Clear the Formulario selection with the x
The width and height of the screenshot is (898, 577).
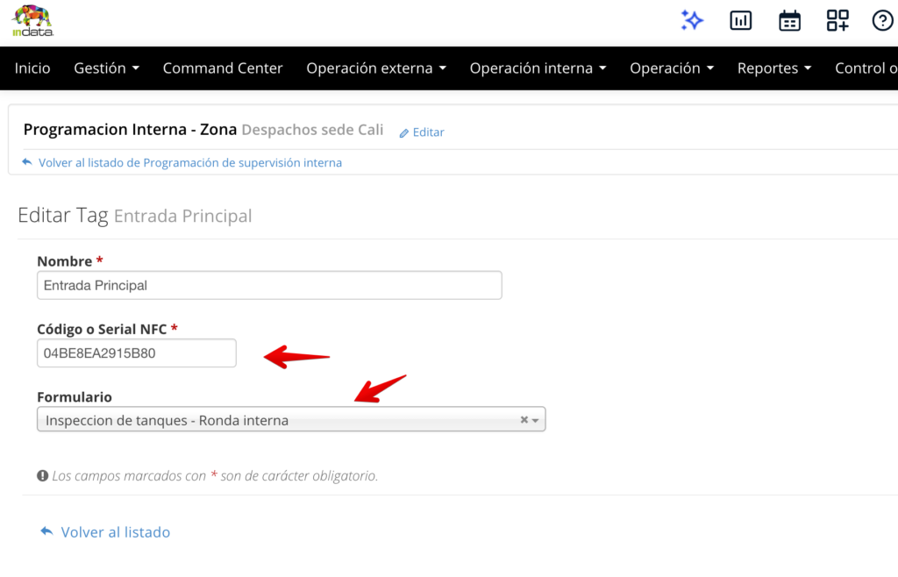click(524, 420)
